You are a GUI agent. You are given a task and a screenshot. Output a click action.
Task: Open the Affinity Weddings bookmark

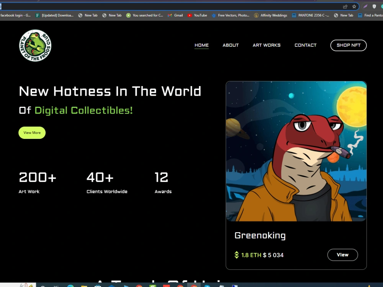pyautogui.click(x=271, y=15)
